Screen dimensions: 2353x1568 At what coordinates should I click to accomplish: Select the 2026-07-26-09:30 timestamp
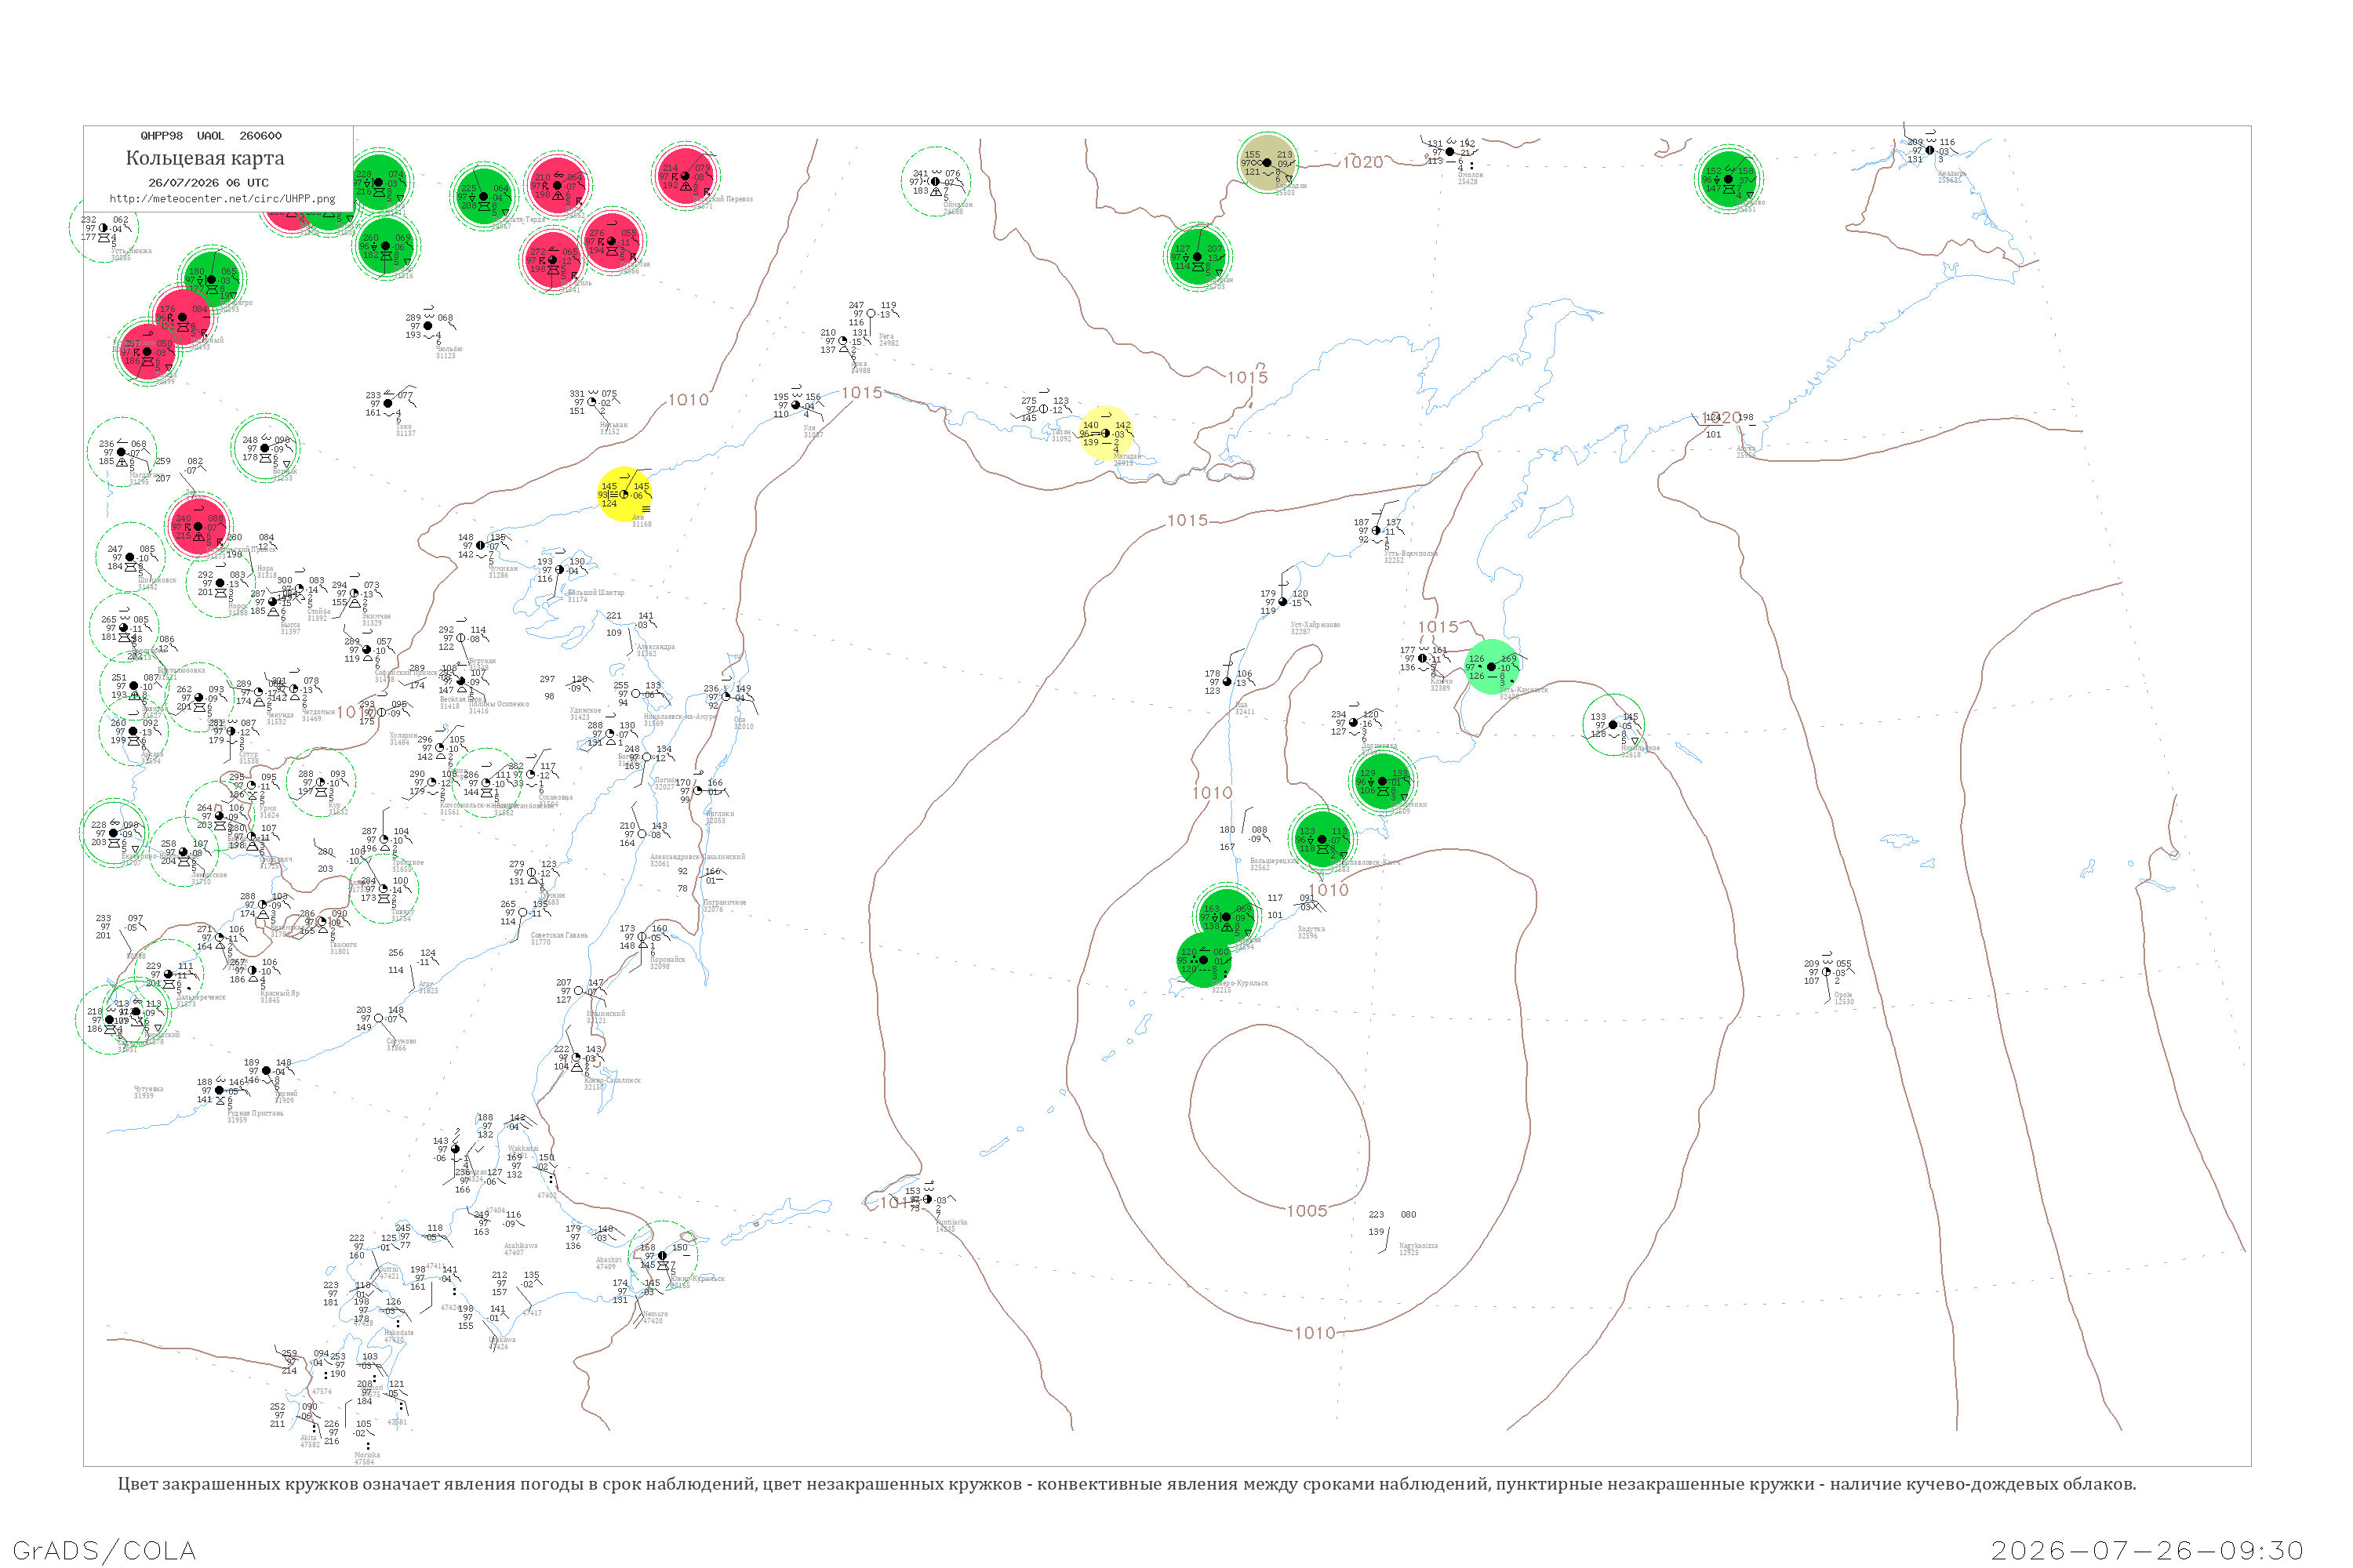click(x=2148, y=1551)
